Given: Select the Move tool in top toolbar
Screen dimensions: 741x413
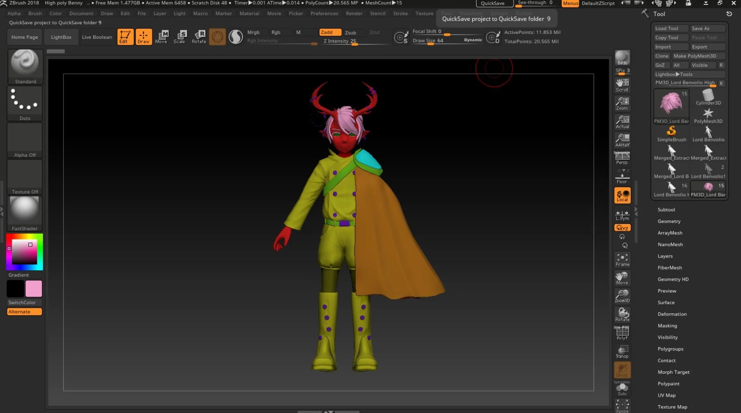Looking at the screenshot, I should [161, 37].
